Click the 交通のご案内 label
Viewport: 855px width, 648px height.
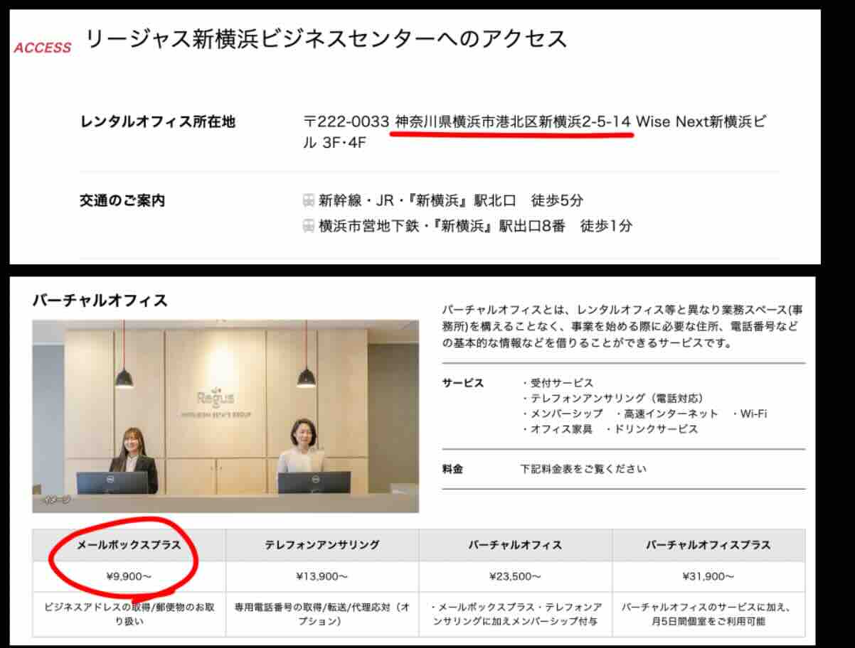(122, 201)
